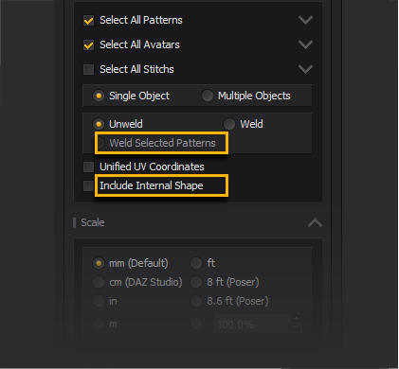Screen dimensions: 399x369
Task: Expand the Select All Stitchs chevron
Action: (305, 69)
